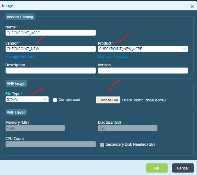Click the Description input field
The image size is (197, 175).
click(51, 71)
